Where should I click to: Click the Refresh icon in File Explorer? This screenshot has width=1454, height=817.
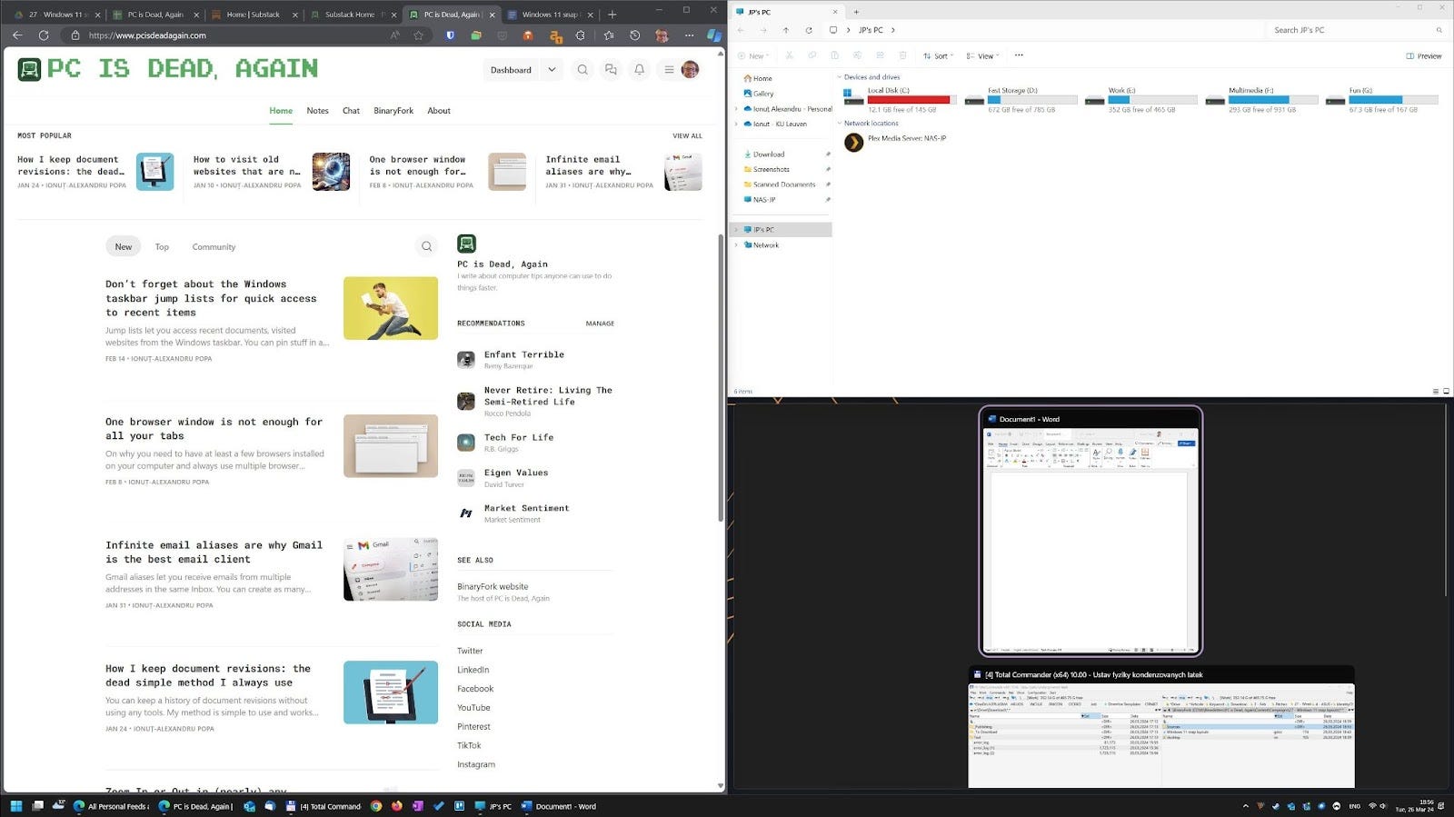click(x=809, y=30)
